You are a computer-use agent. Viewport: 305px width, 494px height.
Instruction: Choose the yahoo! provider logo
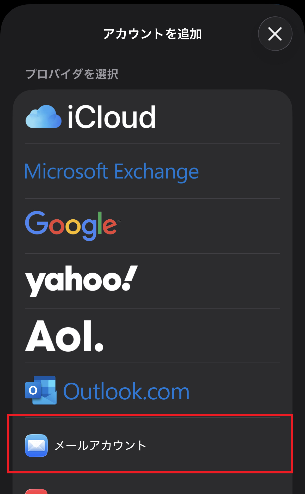81,281
